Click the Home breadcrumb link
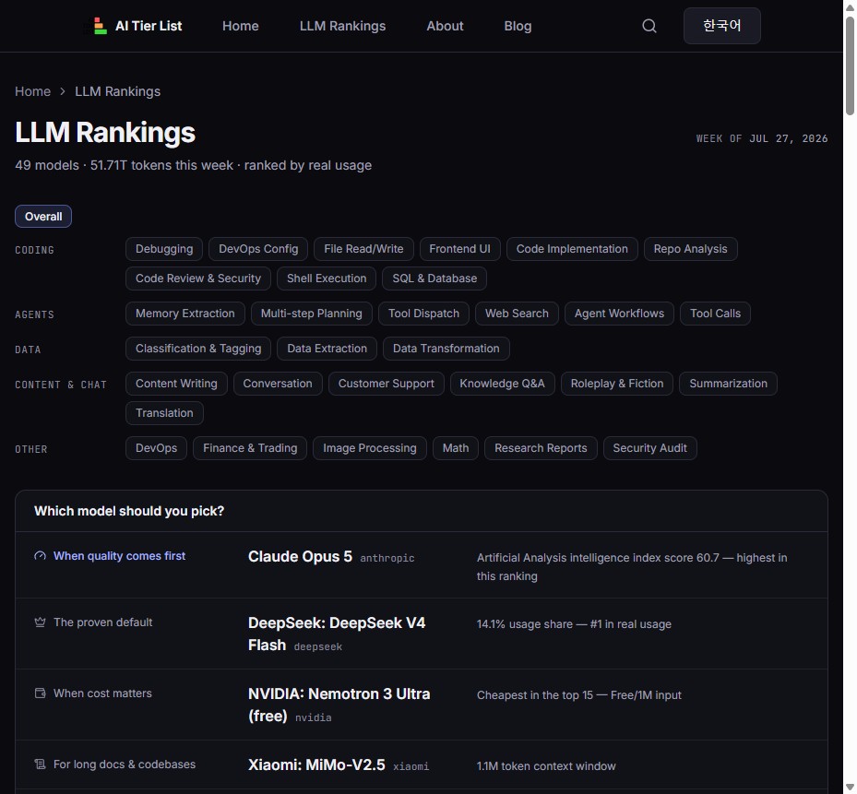The width and height of the screenshot is (857, 794). [33, 91]
